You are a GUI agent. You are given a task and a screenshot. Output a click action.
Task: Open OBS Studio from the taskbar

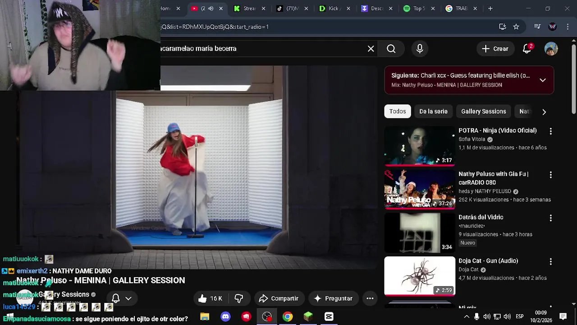(x=267, y=317)
